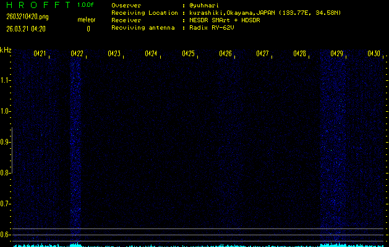Select the 0422 time tick label

pyautogui.click(x=77, y=54)
